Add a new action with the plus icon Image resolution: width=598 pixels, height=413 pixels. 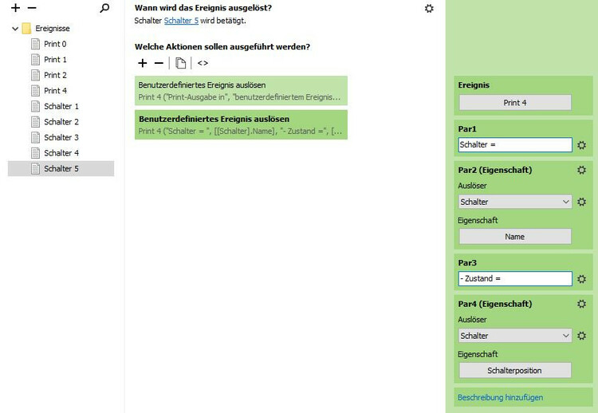point(143,63)
